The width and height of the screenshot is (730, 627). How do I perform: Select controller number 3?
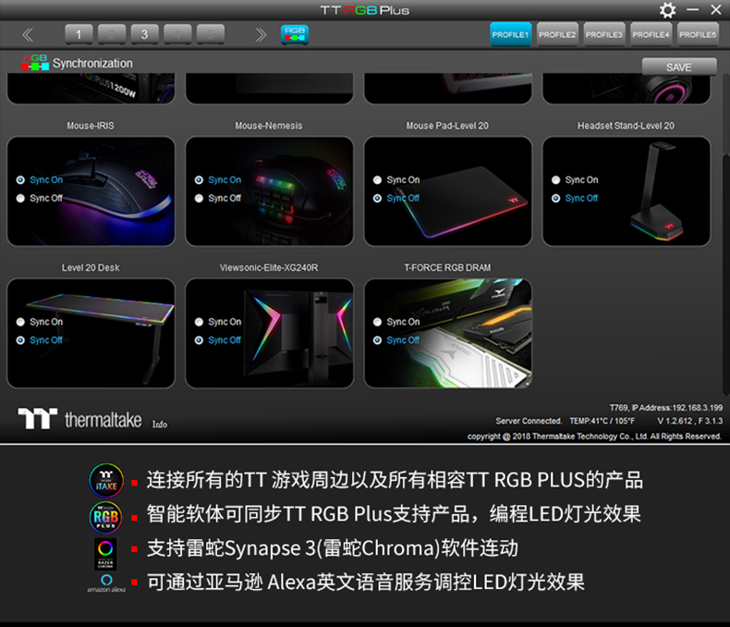coord(145,34)
